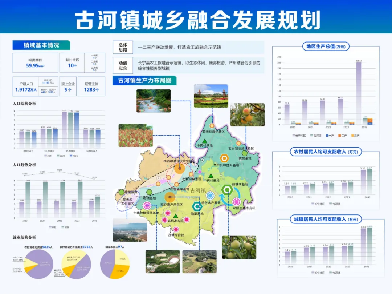Click the '10个' 辖村社区 value
Screen dimensions: 392x294
72,65
